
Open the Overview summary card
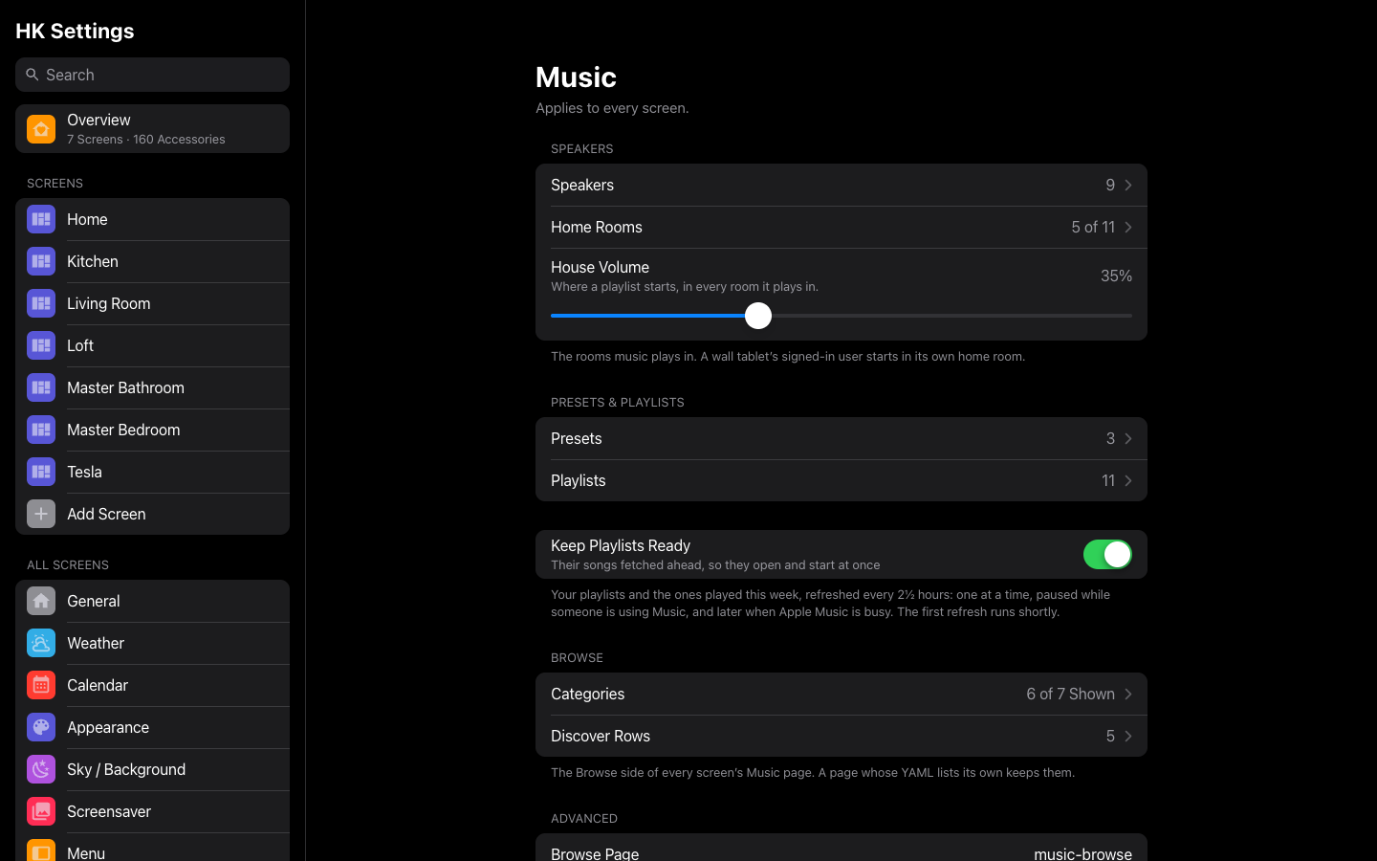point(152,129)
